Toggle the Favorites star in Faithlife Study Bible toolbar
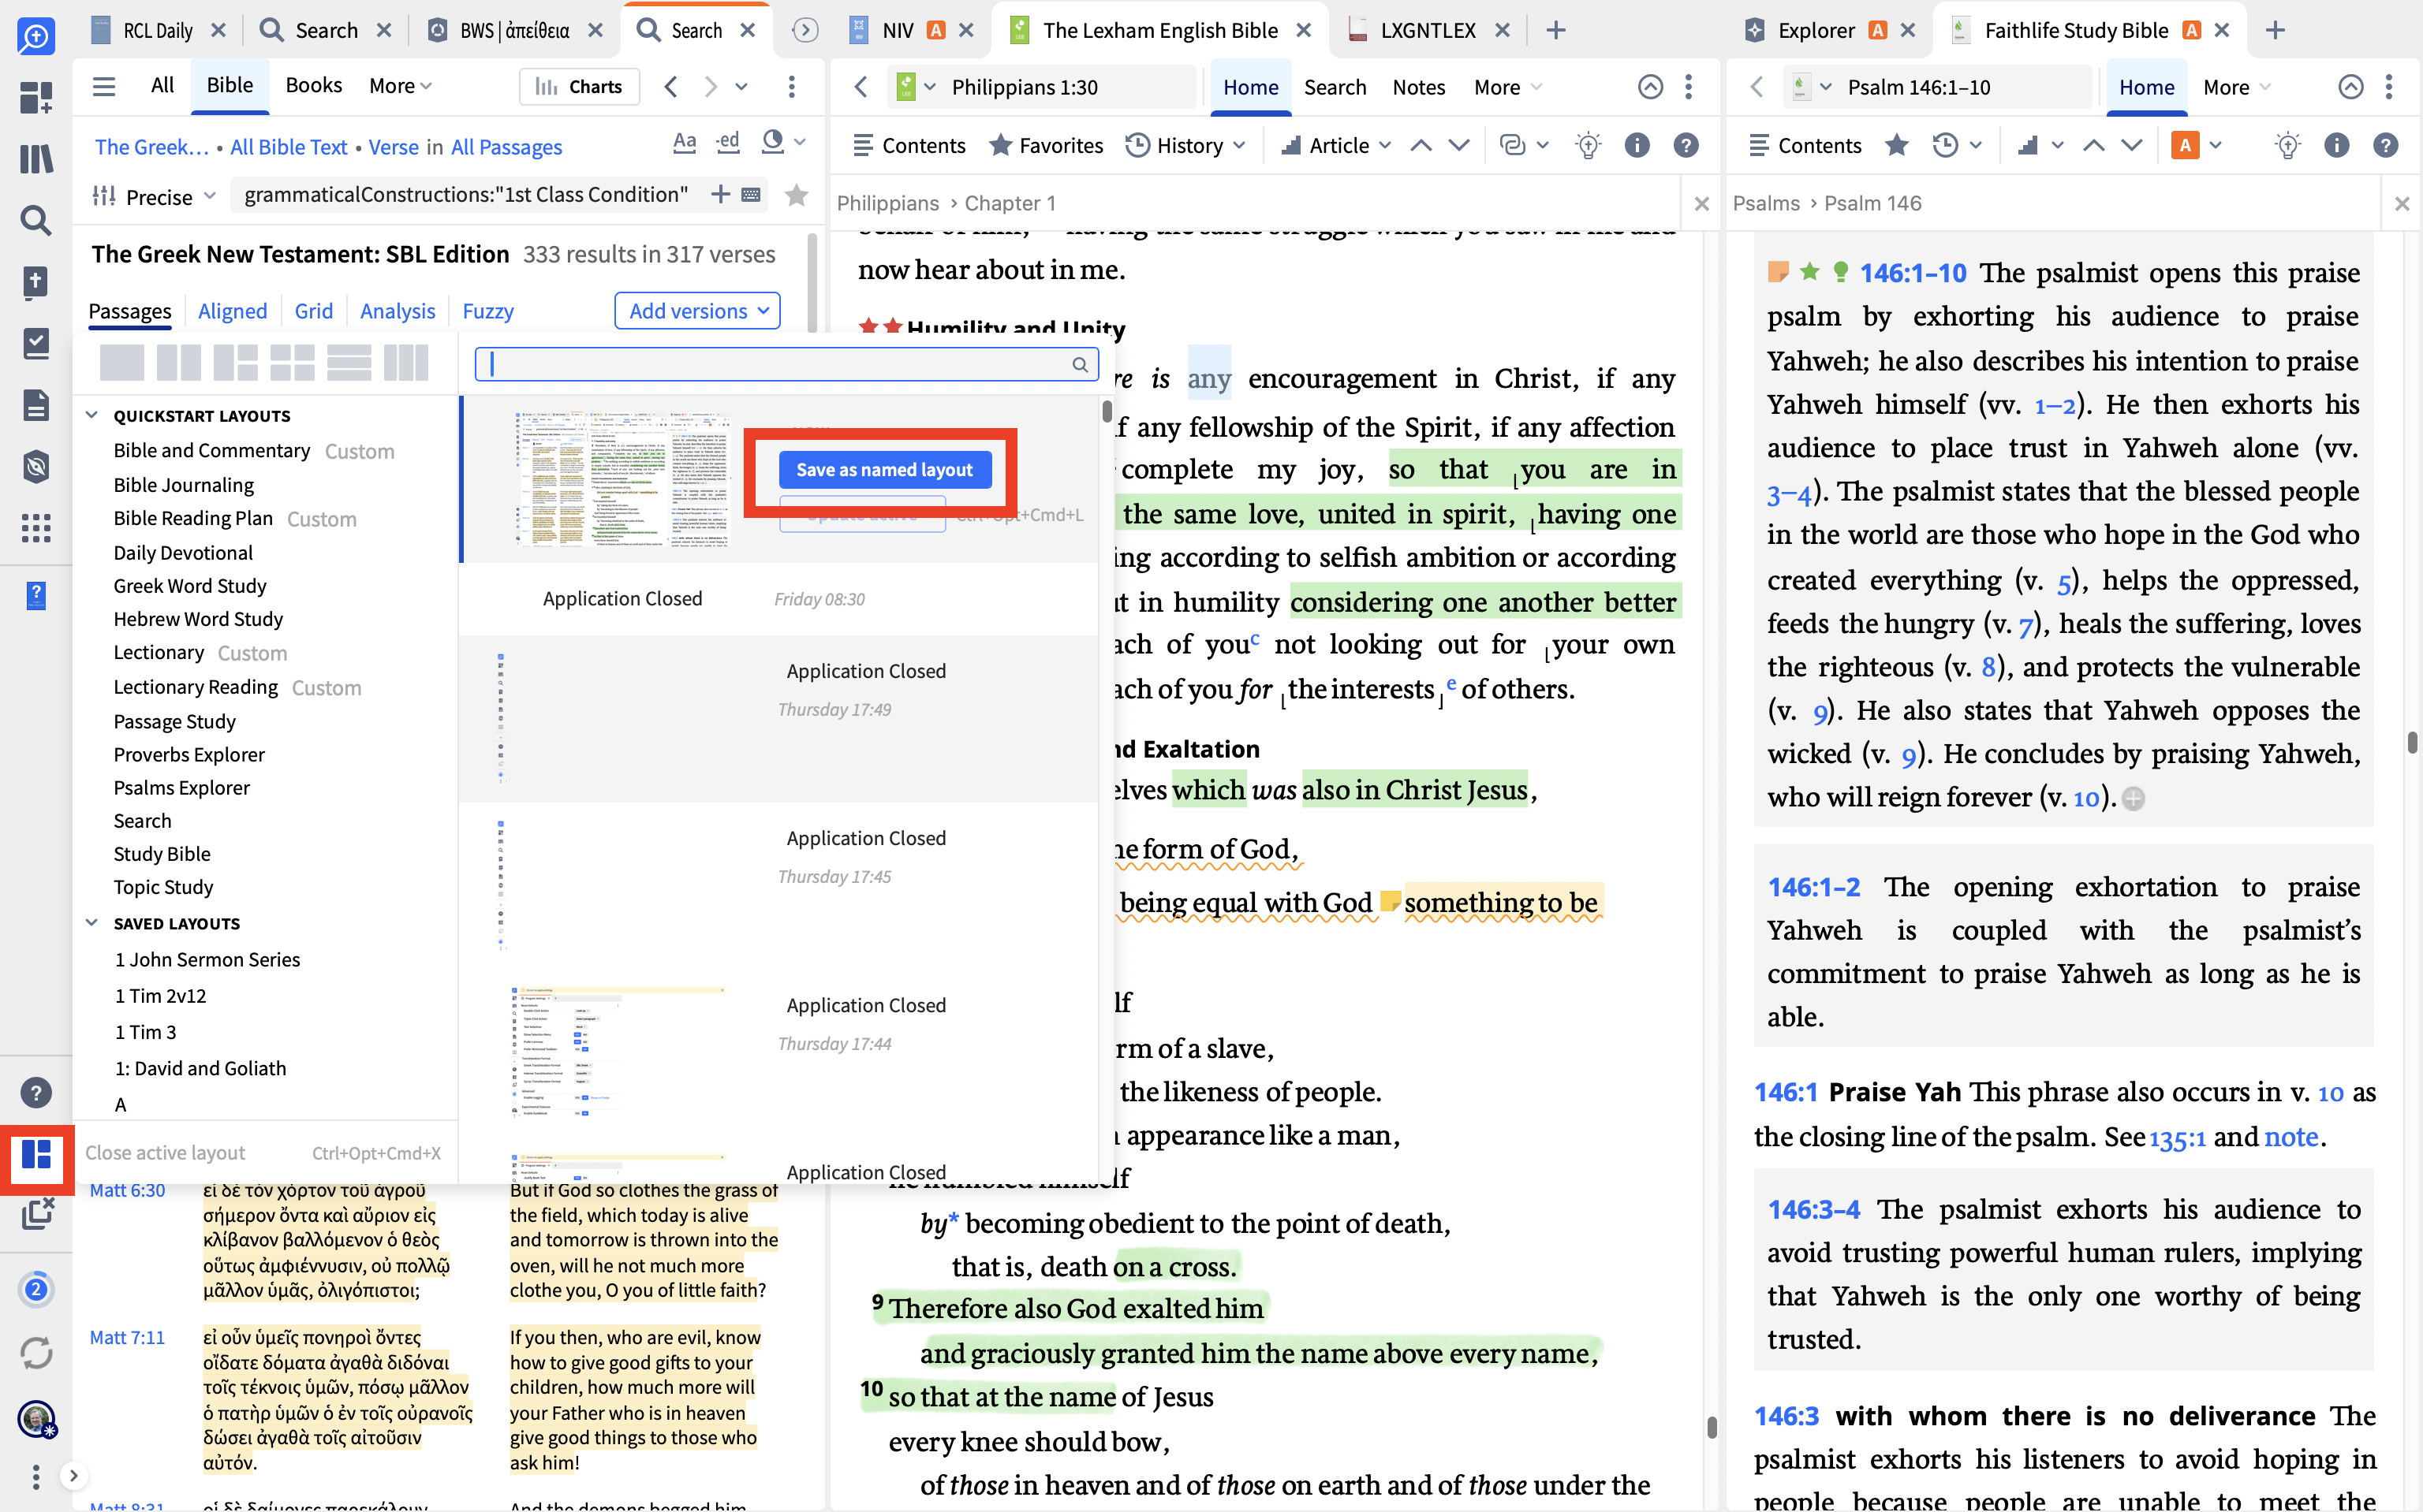The image size is (2423, 1512). pyautogui.click(x=1896, y=146)
